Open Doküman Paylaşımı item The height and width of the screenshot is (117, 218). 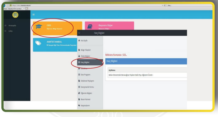[87, 81]
